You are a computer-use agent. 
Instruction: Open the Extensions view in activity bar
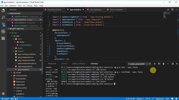point(3,38)
